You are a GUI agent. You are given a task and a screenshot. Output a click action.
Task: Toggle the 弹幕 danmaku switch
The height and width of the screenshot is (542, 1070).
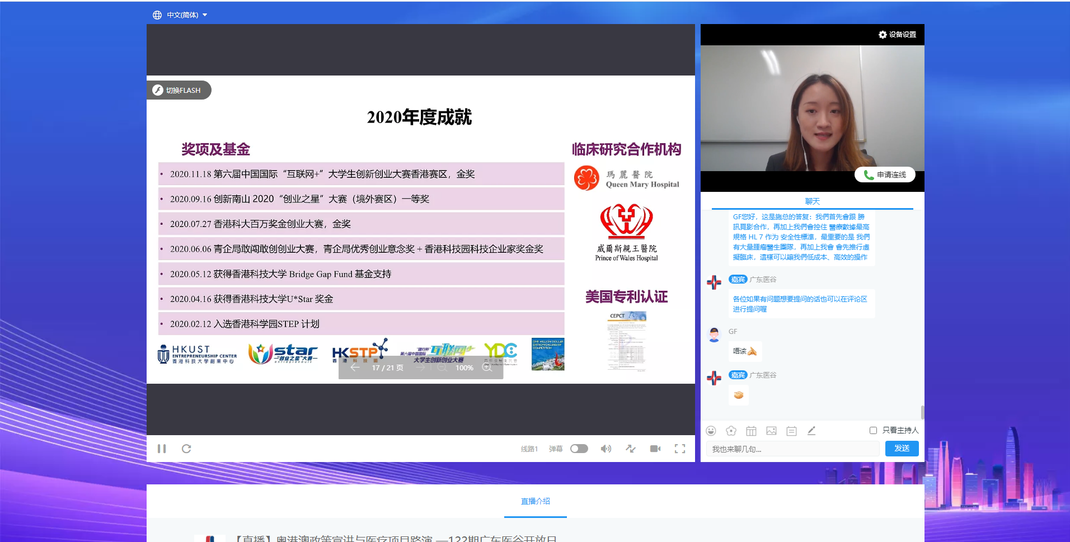[579, 449]
